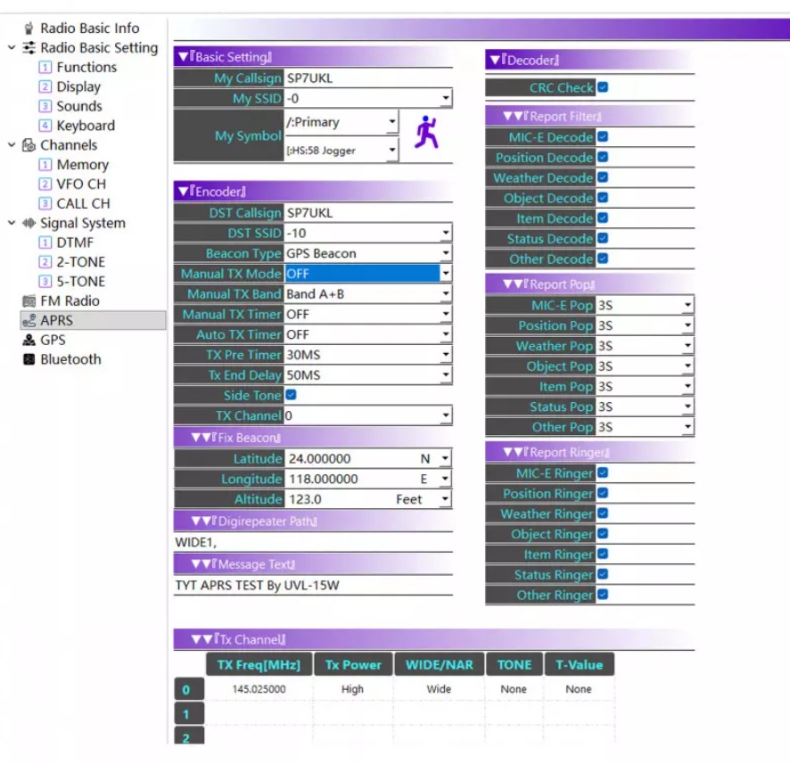
Task: Click the Signal System waveform icon
Action: 29,224
